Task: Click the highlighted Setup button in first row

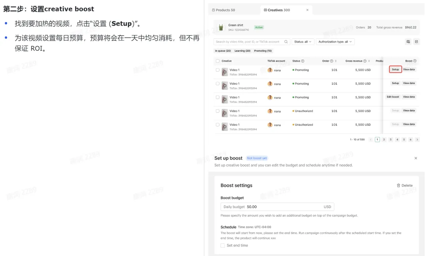Action: click(395, 69)
